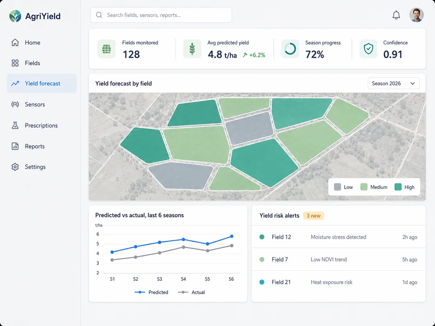This screenshot has width=435, height=326.
Task: Click the AgriYield brand name
Action: 43,16
